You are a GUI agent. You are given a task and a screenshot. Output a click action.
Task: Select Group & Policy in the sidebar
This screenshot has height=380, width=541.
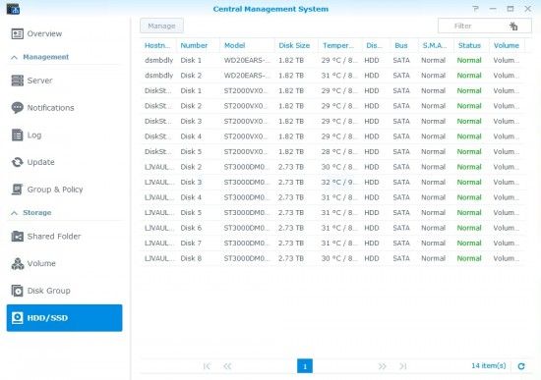click(x=65, y=190)
